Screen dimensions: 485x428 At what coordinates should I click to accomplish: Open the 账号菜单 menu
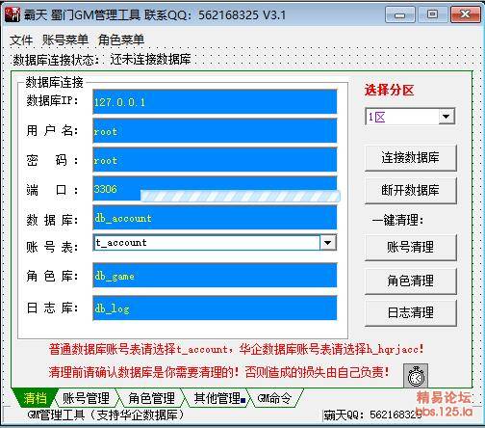click(65, 40)
